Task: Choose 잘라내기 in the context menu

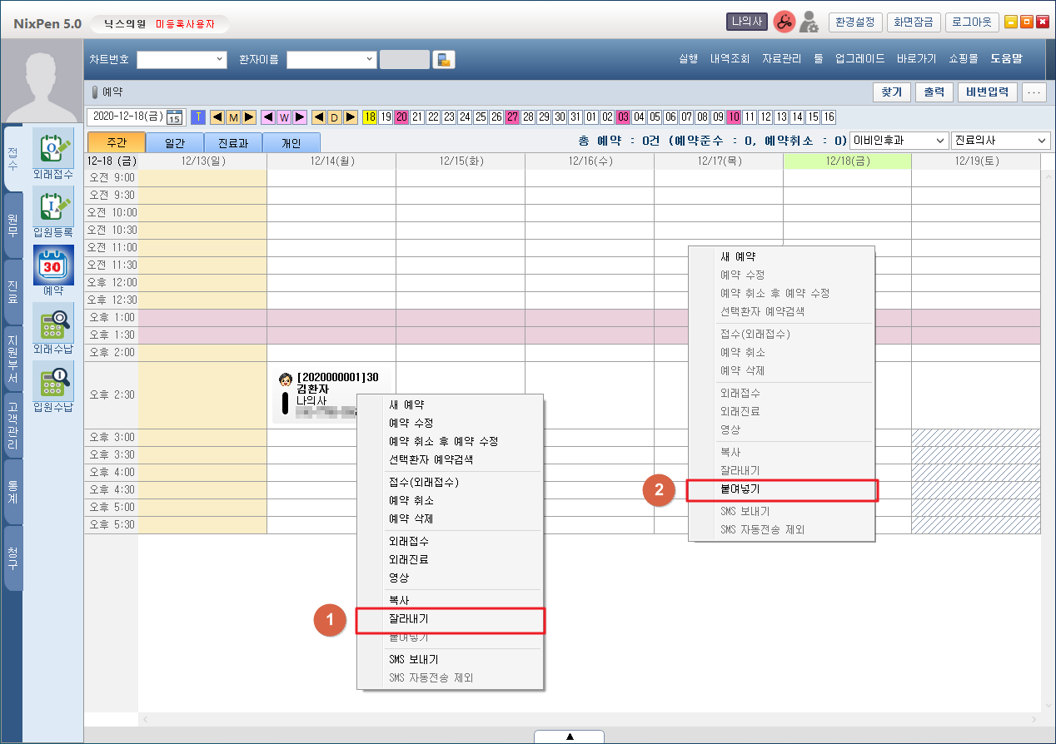Action: [450, 620]
